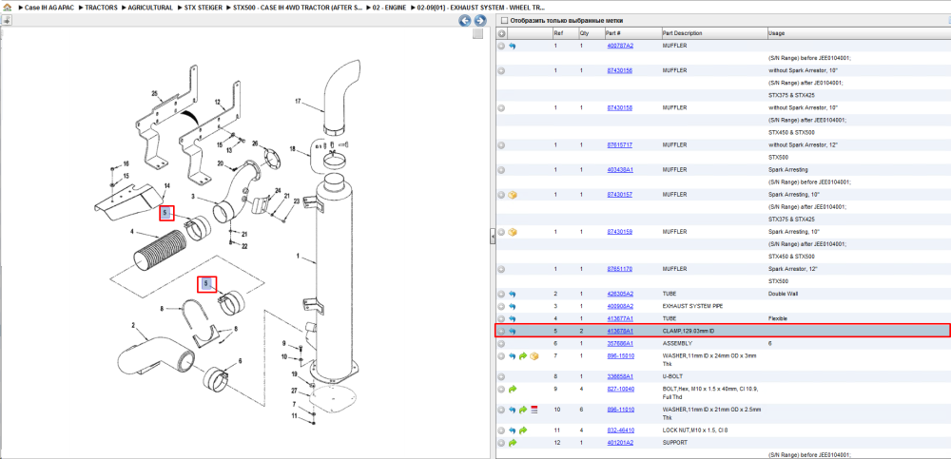This screenshot has width=951, height=459.
Task: Open part number link 400787A2
Action: 620,46
